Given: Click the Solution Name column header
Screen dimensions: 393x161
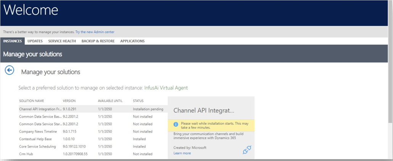Looking at the screenshot, I should point(32,101).
